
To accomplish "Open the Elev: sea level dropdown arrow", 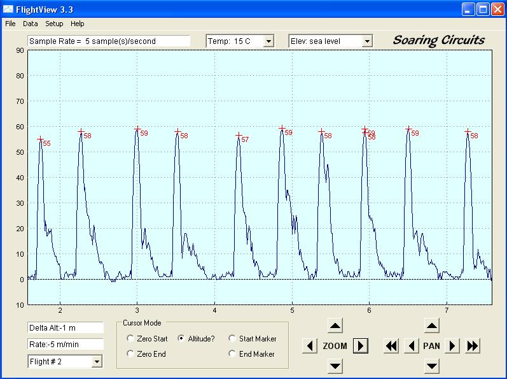I will (367, 41).
